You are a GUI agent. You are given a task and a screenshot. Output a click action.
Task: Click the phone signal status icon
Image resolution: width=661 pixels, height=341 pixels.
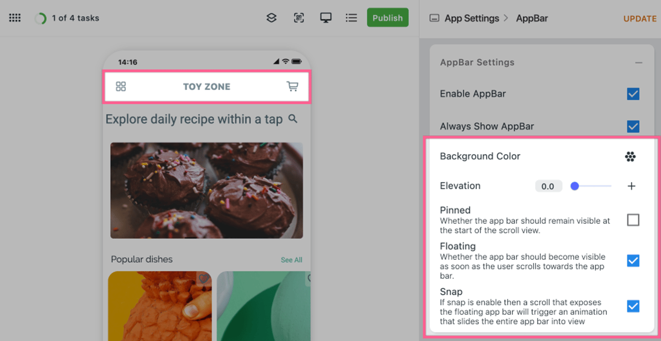point(276,62)
